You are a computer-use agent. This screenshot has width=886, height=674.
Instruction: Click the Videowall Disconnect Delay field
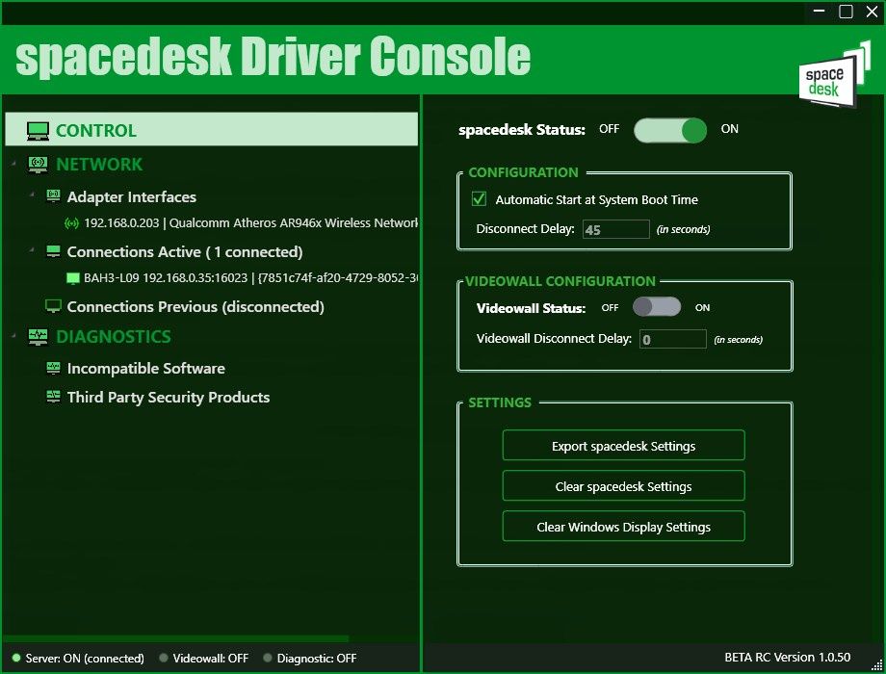tap(672, 339)
